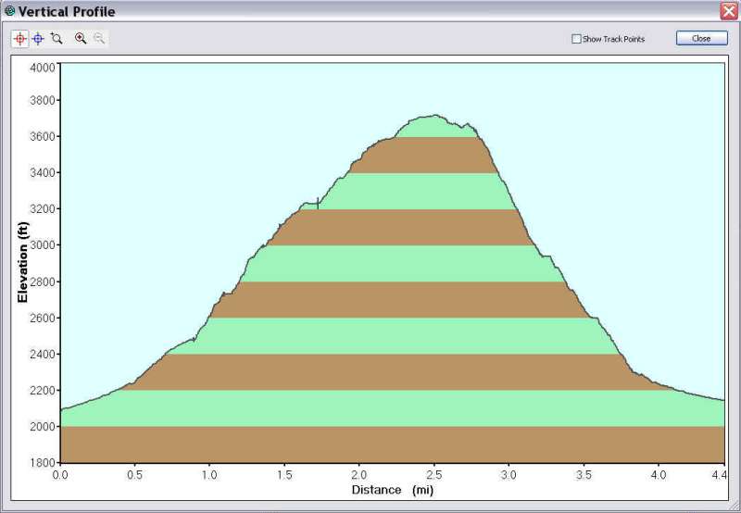Select the red crosshair tool
Image resolution: width=741 pixels, height=513 pixels.
point(20,39)
